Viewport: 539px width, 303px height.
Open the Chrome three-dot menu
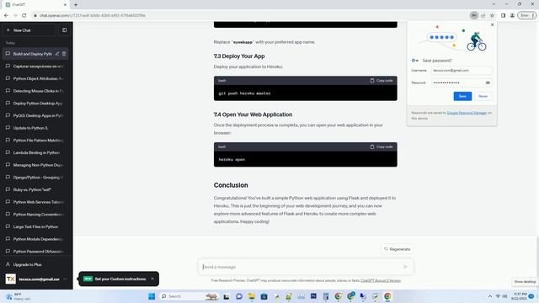click(x=533, y=15)
